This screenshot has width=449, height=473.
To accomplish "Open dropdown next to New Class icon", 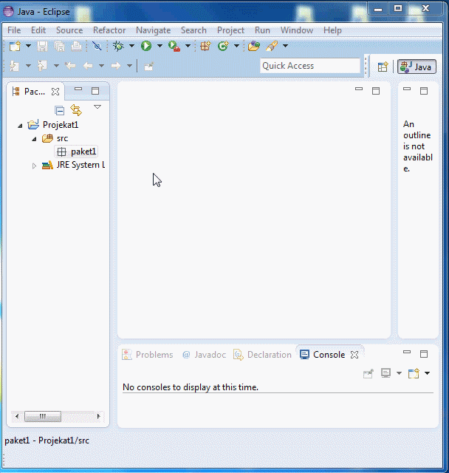I will pyautogui.click(x=236, y=46).
